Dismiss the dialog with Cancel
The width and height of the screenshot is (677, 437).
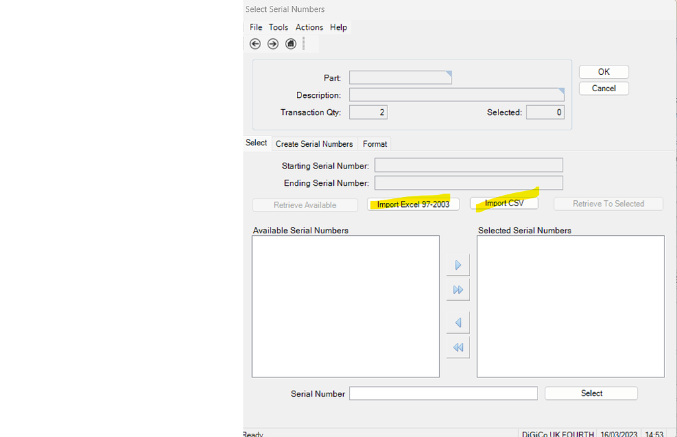pyautogui.click(x=603, y=88)
